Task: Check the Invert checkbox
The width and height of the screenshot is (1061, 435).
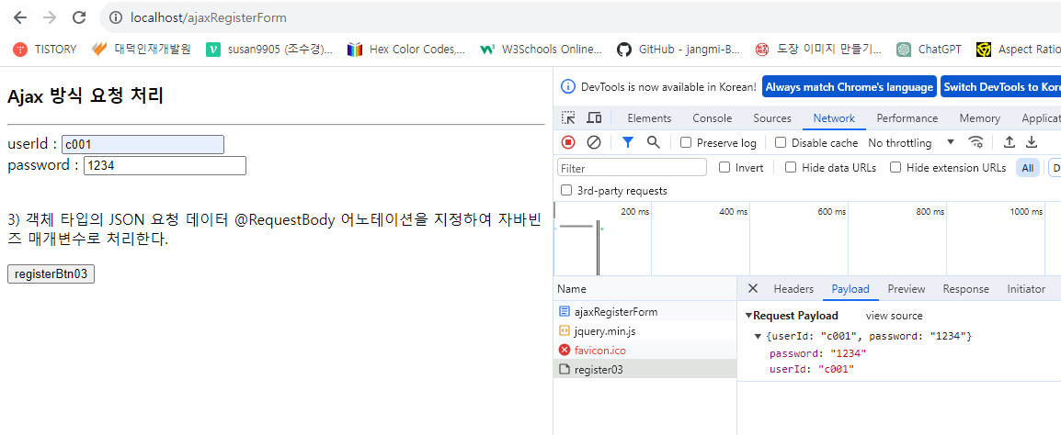Action: [x=724, y=168]
